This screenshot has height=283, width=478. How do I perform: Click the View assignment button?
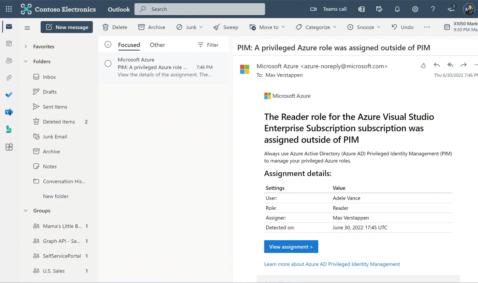pyautogui.click(x=291, y=247)
